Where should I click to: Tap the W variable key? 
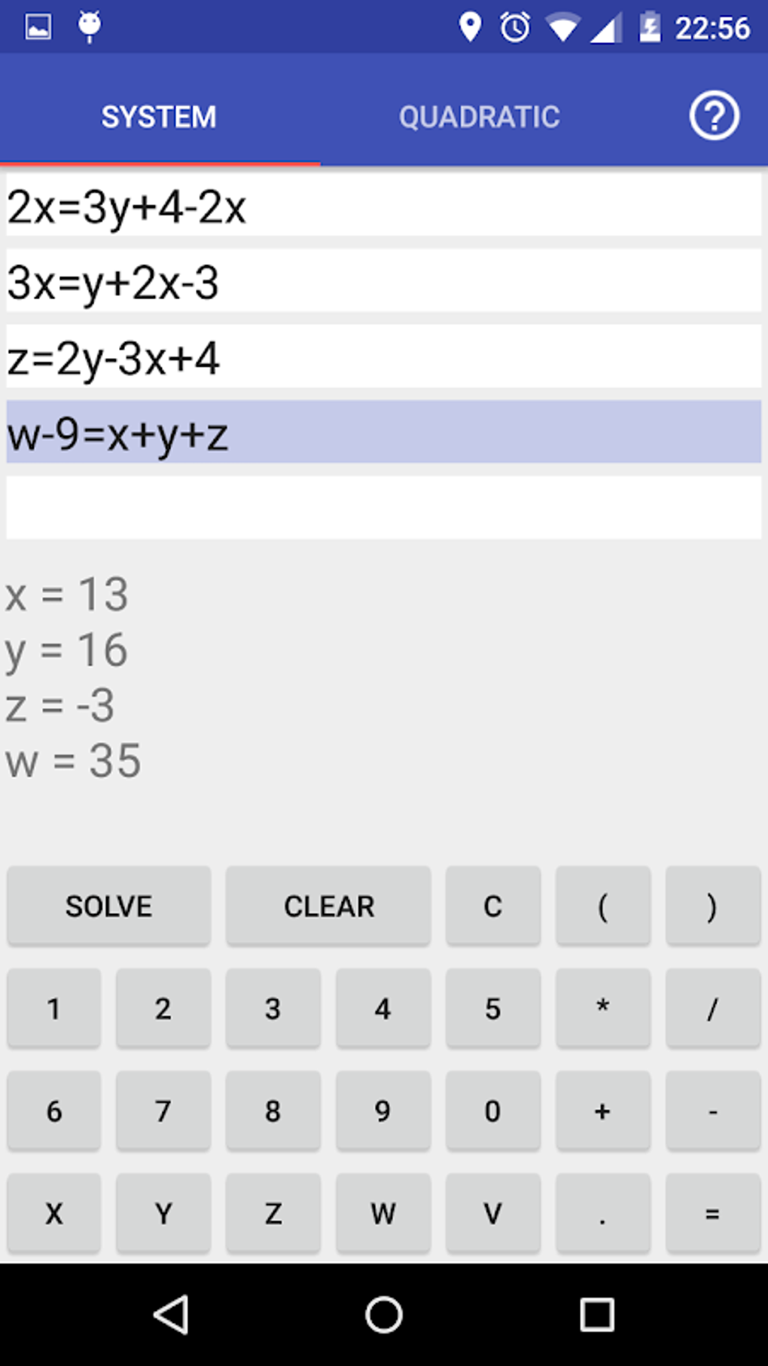click(382, 1213)
